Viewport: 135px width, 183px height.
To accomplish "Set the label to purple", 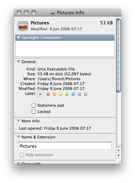I will (79, 94).
